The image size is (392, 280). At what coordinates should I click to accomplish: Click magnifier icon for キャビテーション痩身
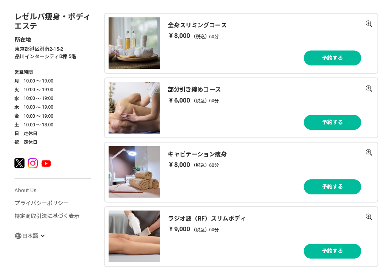click(x=369, y=152)
